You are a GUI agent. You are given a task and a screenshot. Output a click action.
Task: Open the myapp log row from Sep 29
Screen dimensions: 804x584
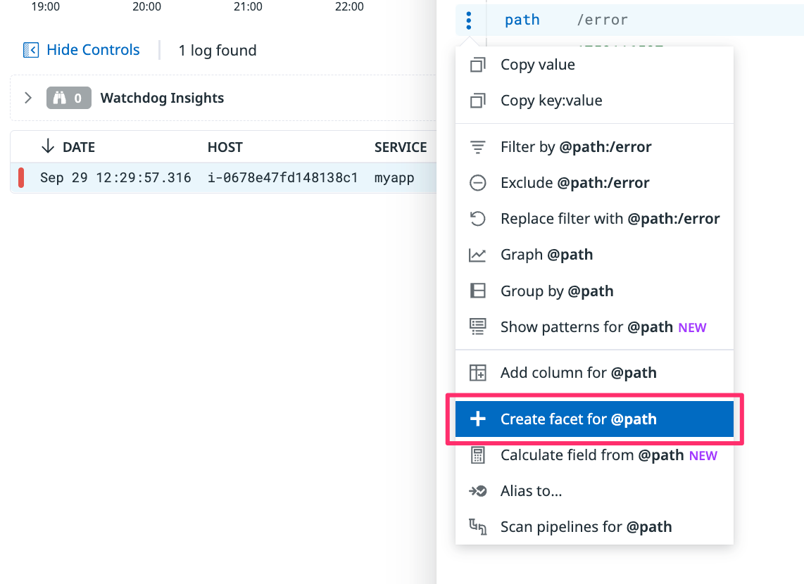point(225,178)
